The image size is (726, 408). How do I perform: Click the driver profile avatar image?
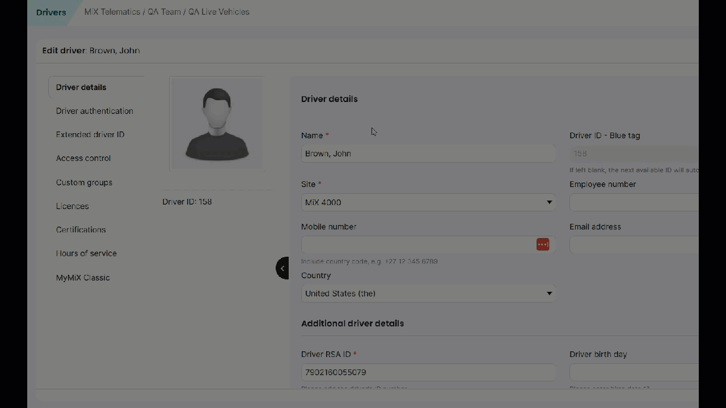click(217, 124)
